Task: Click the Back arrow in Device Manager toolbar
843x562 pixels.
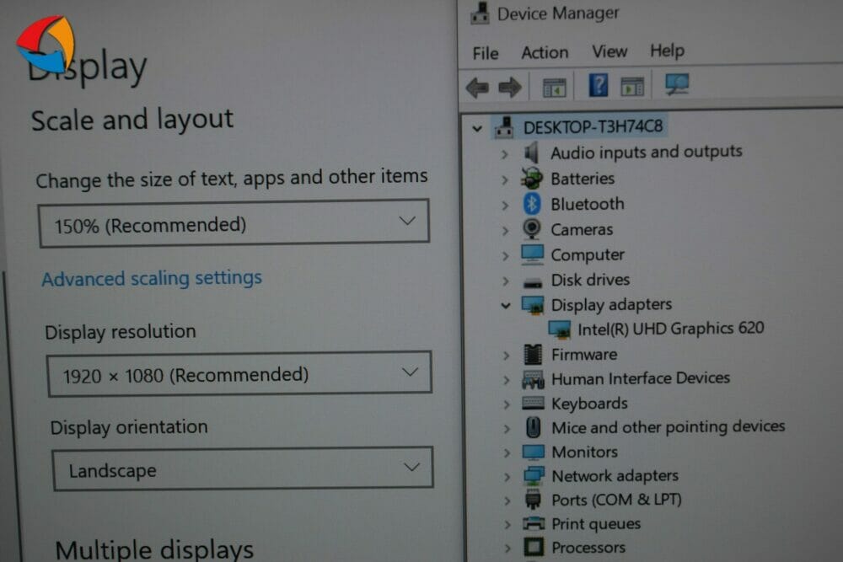Action: 477,88
